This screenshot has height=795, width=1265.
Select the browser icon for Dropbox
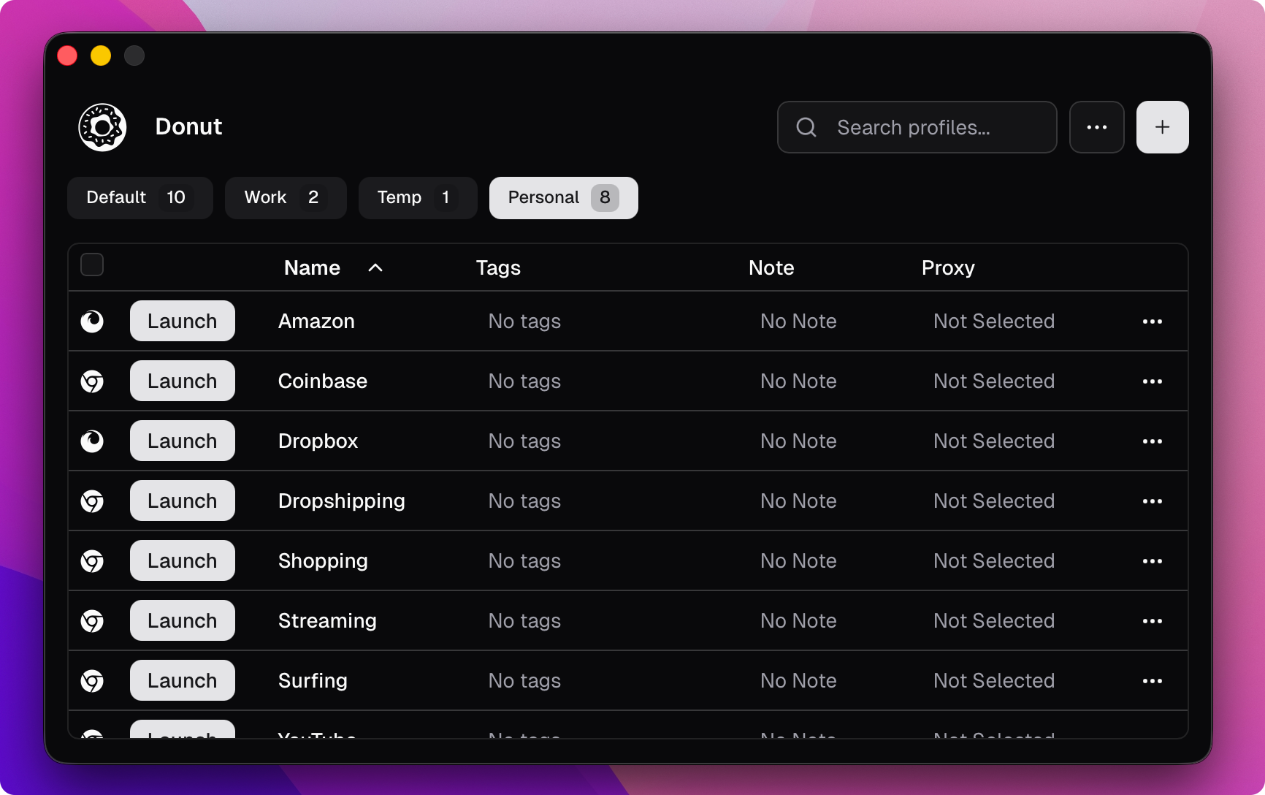pyautogui.click(x=93, y=441)
